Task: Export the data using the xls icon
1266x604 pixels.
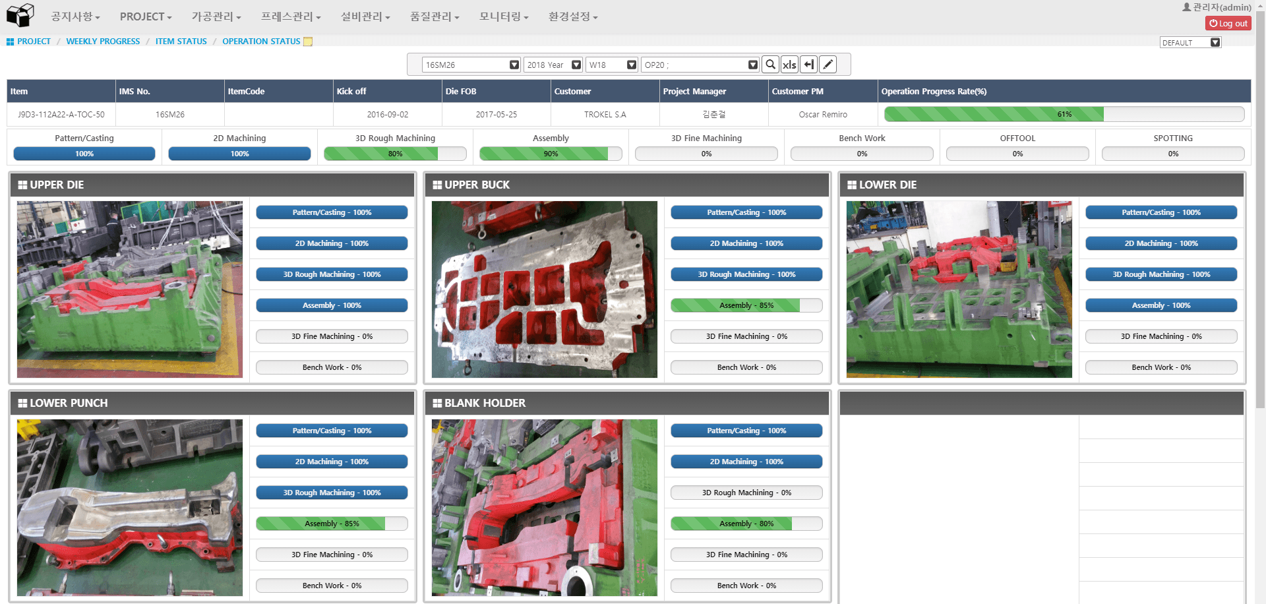Action: click(789, 64)
